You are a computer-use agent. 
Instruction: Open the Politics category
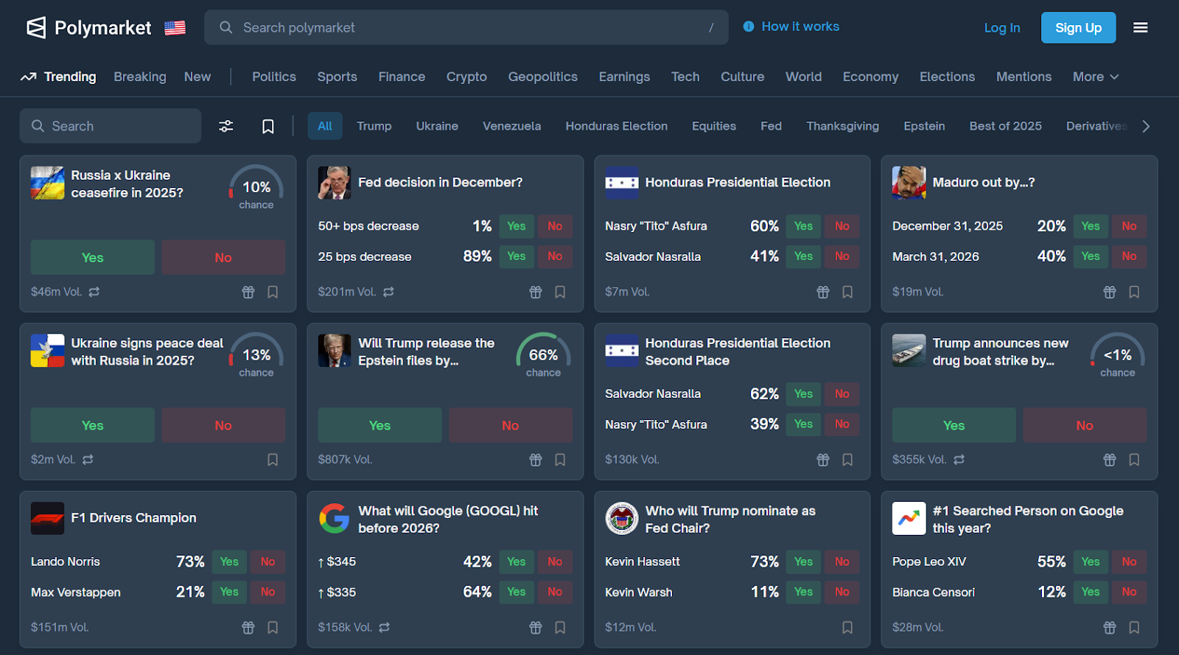(274, 77)
